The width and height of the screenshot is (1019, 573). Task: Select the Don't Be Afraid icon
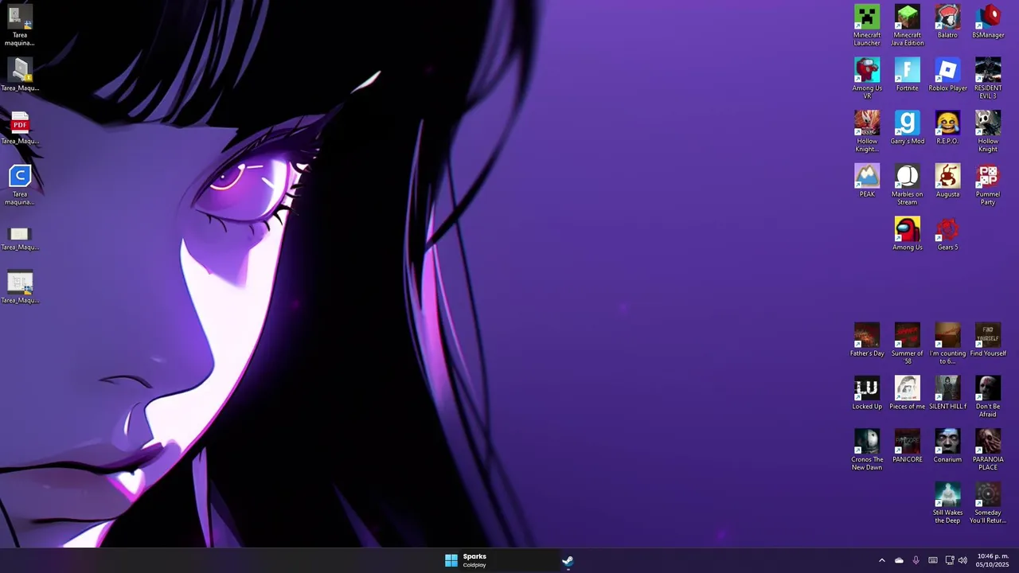[x=988, y=397]
